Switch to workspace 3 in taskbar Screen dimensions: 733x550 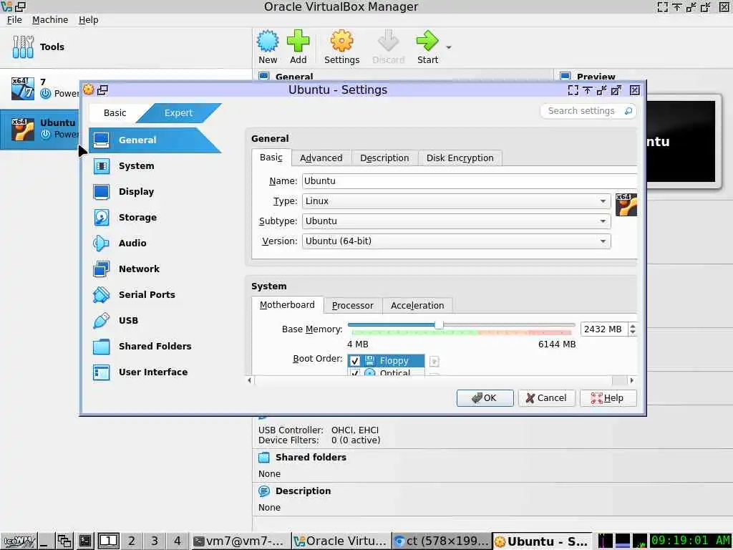click(155, 541)
